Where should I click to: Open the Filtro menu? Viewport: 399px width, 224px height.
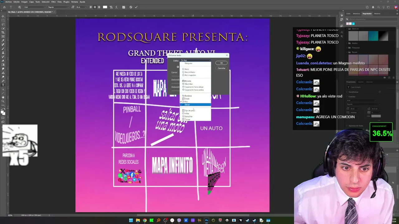point(53,2)
